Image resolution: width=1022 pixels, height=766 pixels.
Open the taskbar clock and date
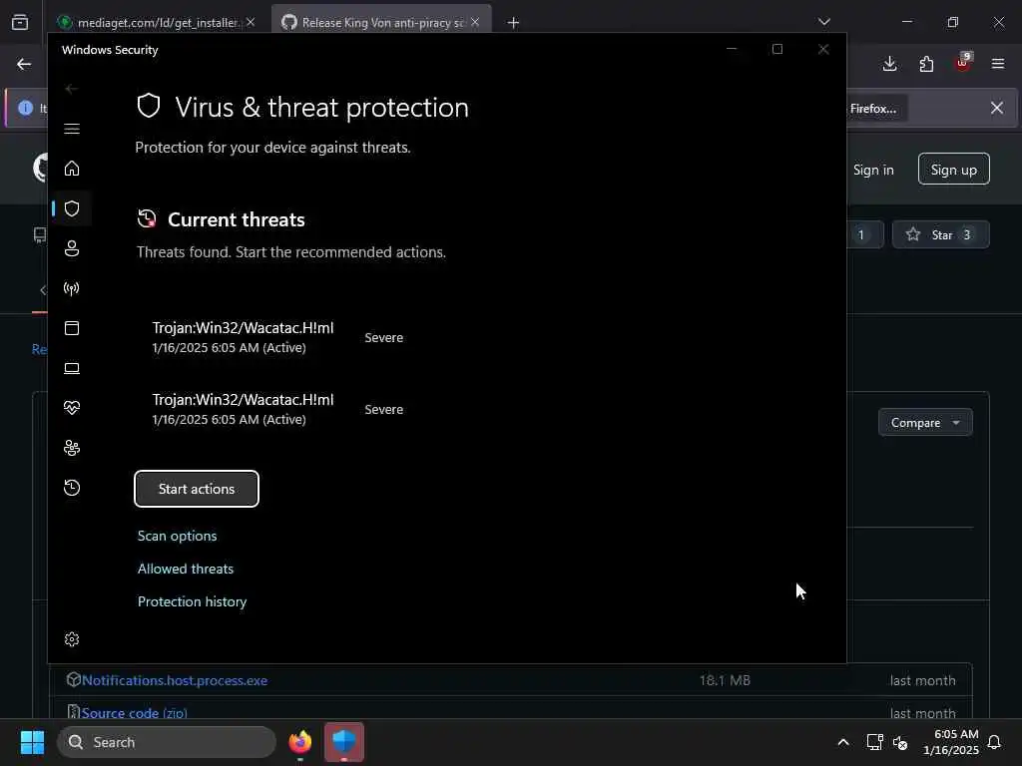(x=951, y=742)
